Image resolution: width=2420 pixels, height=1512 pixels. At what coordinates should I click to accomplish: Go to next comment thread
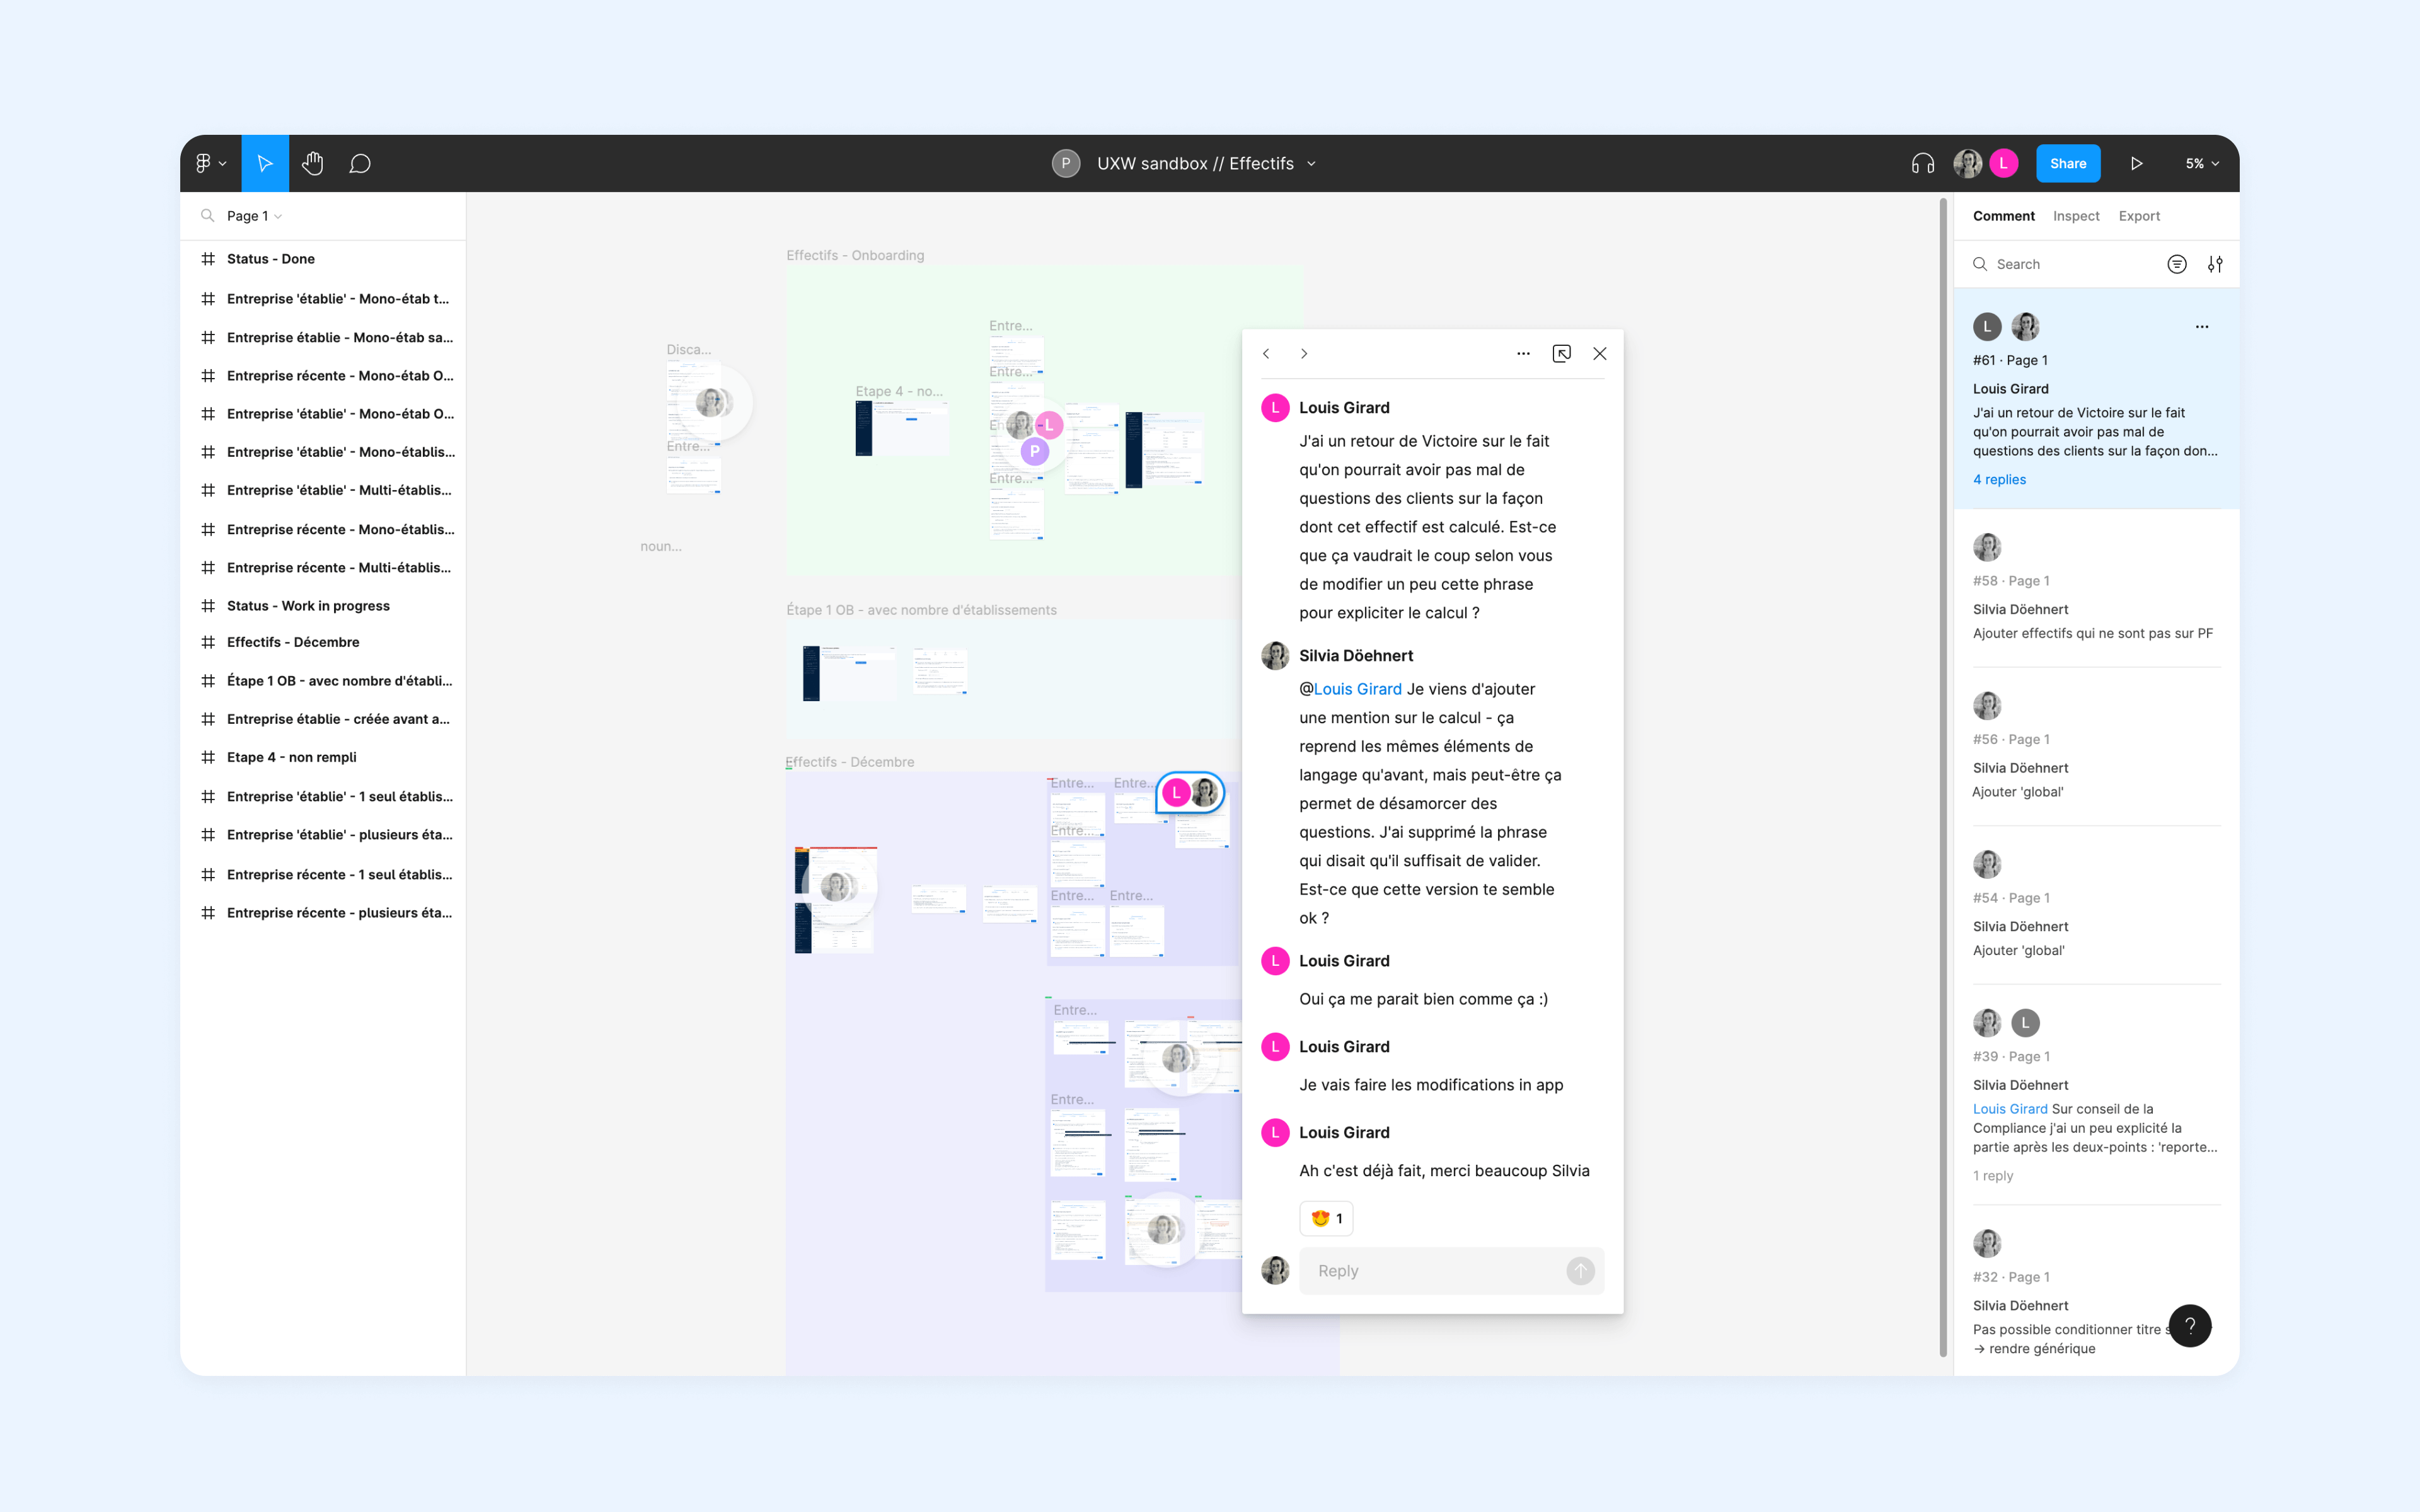coord(1304,353)
